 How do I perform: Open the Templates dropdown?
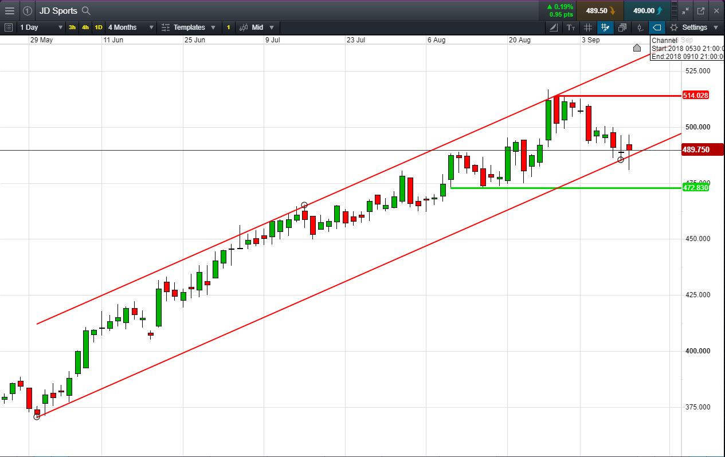coord(189,27)
